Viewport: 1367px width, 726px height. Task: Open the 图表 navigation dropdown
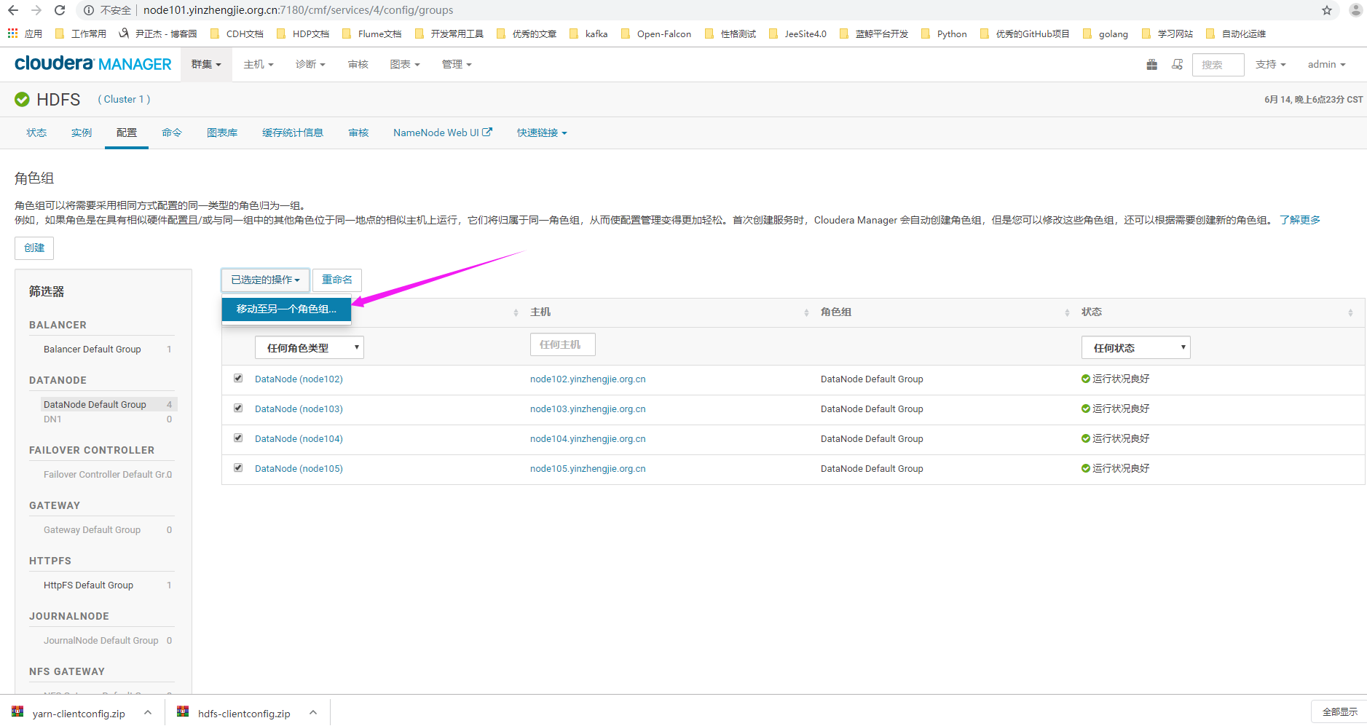(x=405, y=64)
